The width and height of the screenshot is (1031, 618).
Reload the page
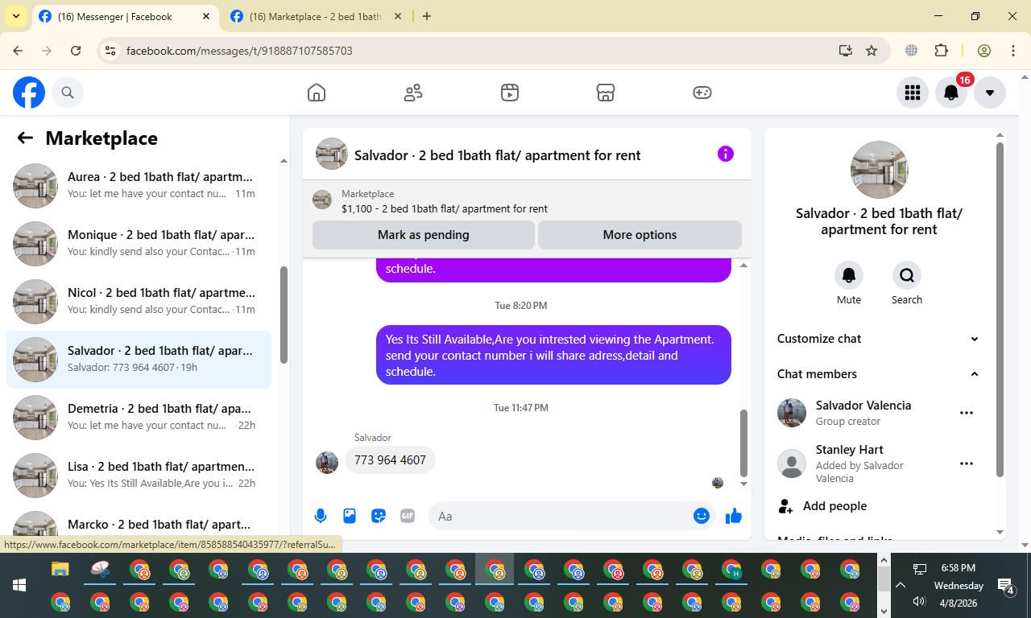click(76, 51)
